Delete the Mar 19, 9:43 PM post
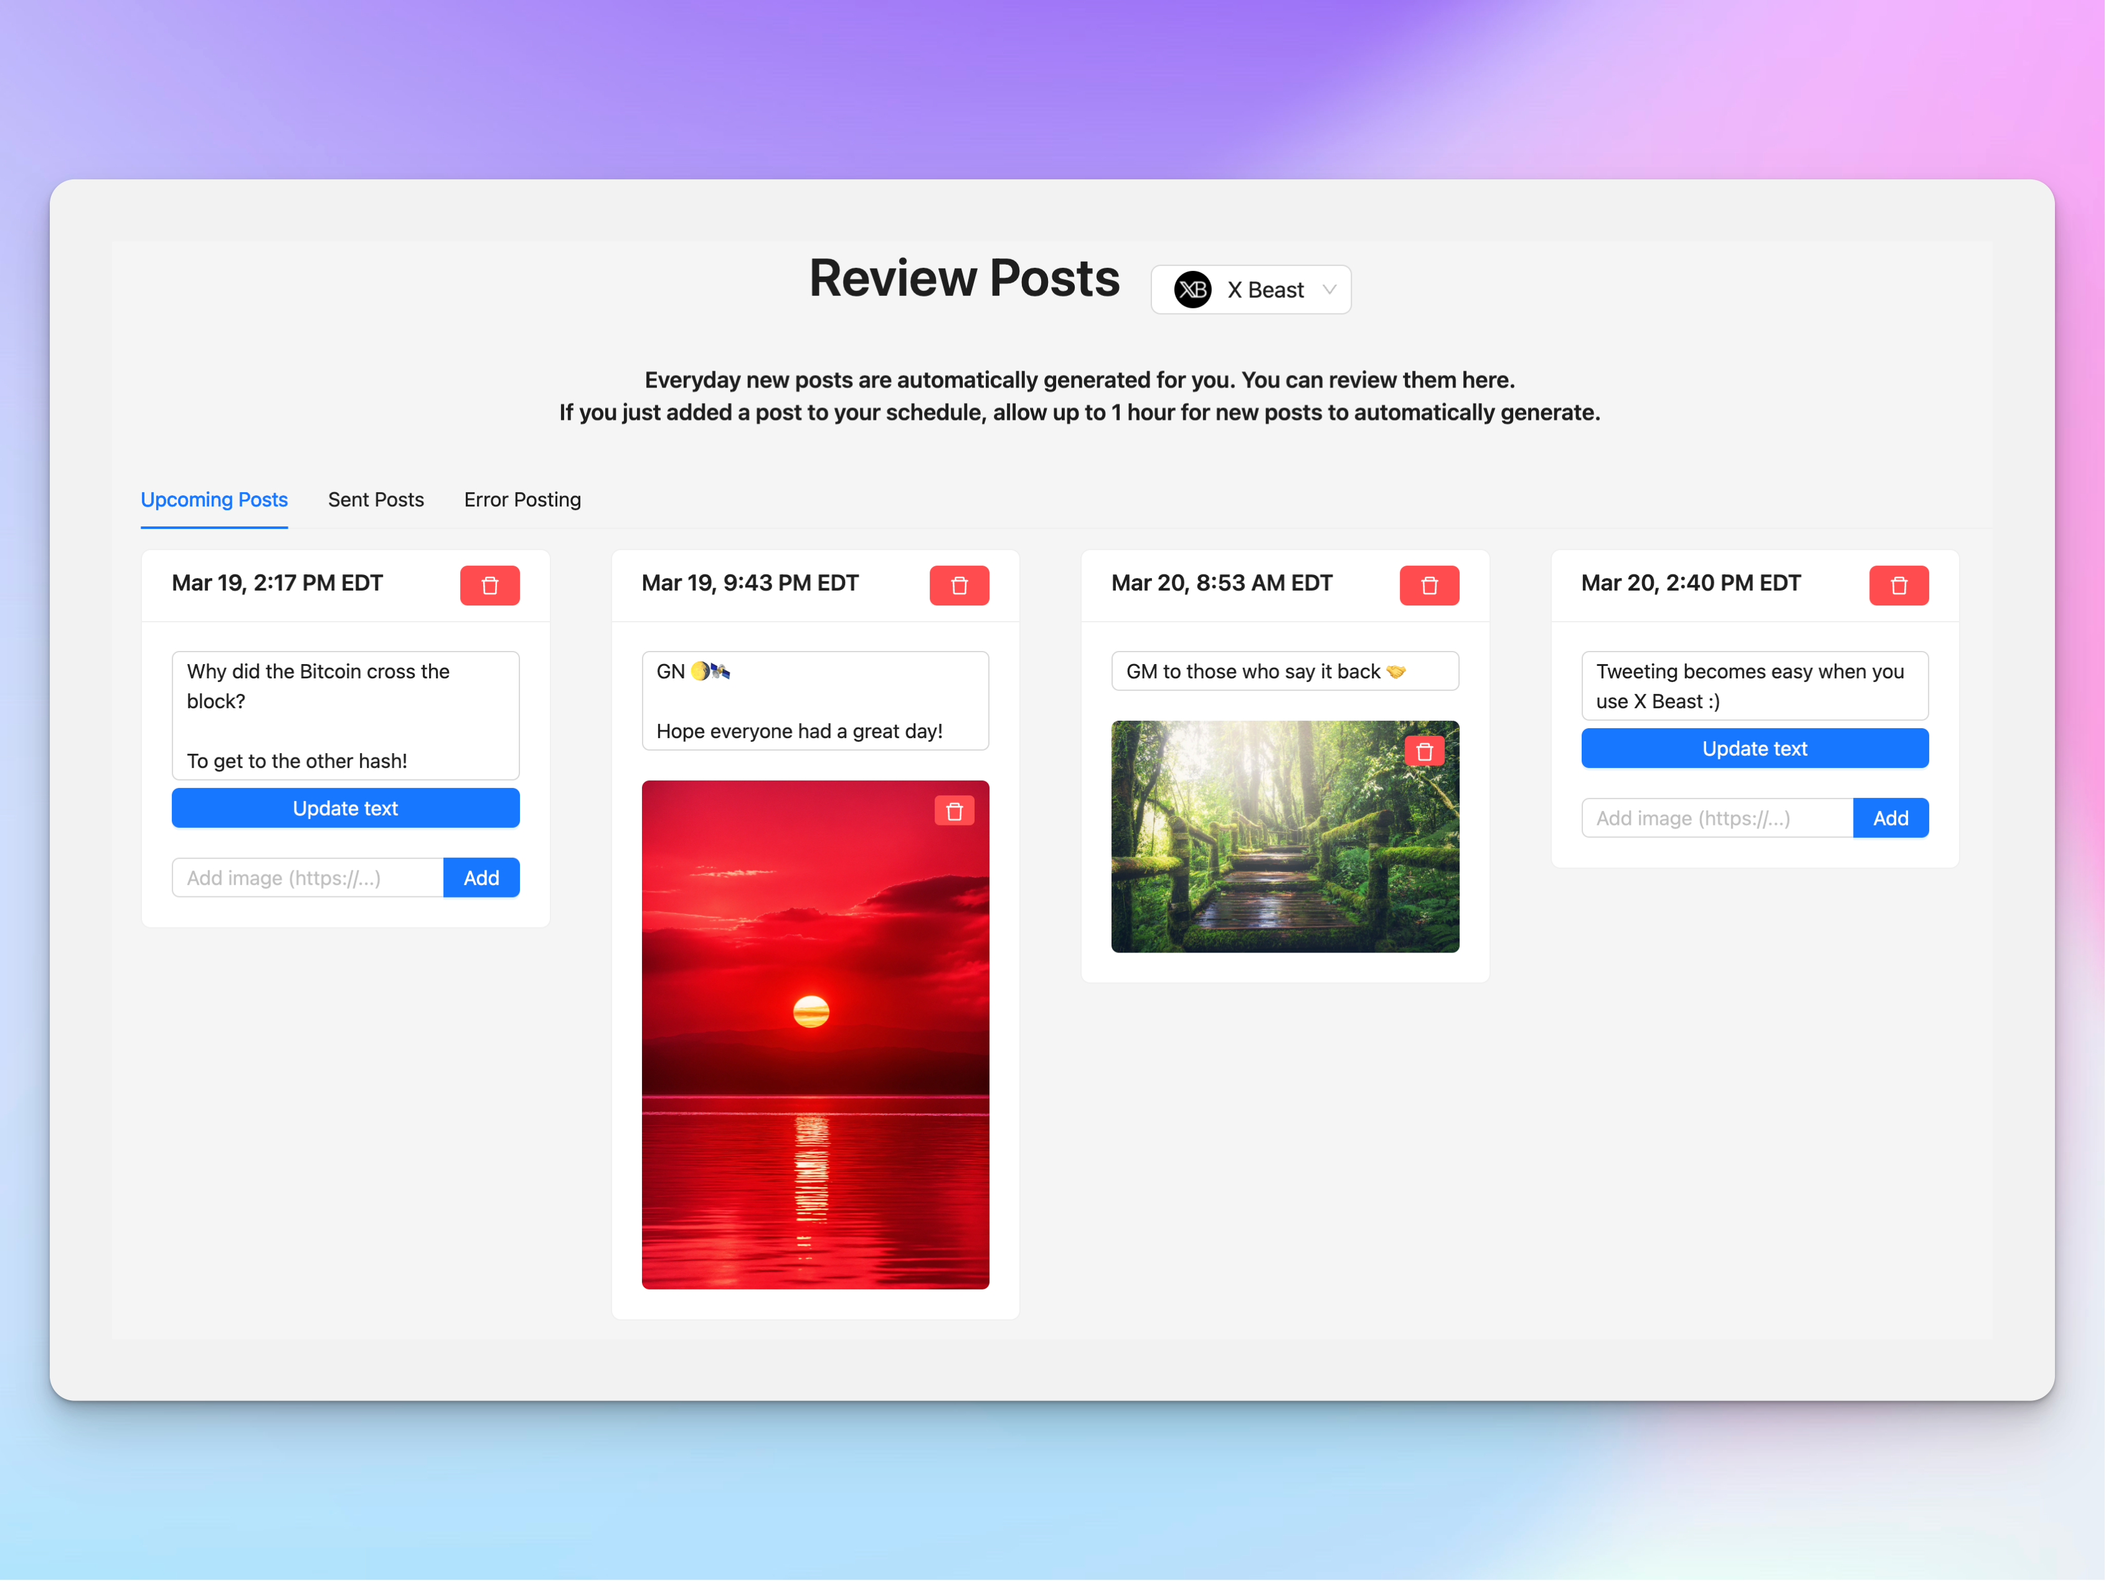 959,585
